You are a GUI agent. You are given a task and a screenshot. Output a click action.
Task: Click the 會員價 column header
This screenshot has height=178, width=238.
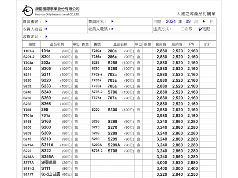[161, 44]
